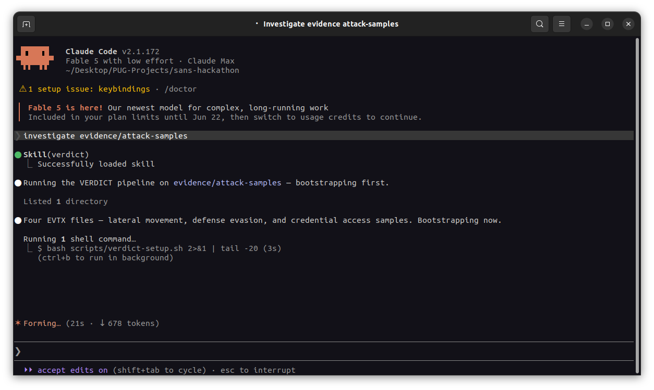This screenshot has width=654, height=390.
Task: Click 'Successfully loaded skill' message
Action: point(96,164)
